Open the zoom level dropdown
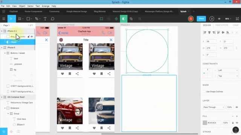 tap(228, 19)
